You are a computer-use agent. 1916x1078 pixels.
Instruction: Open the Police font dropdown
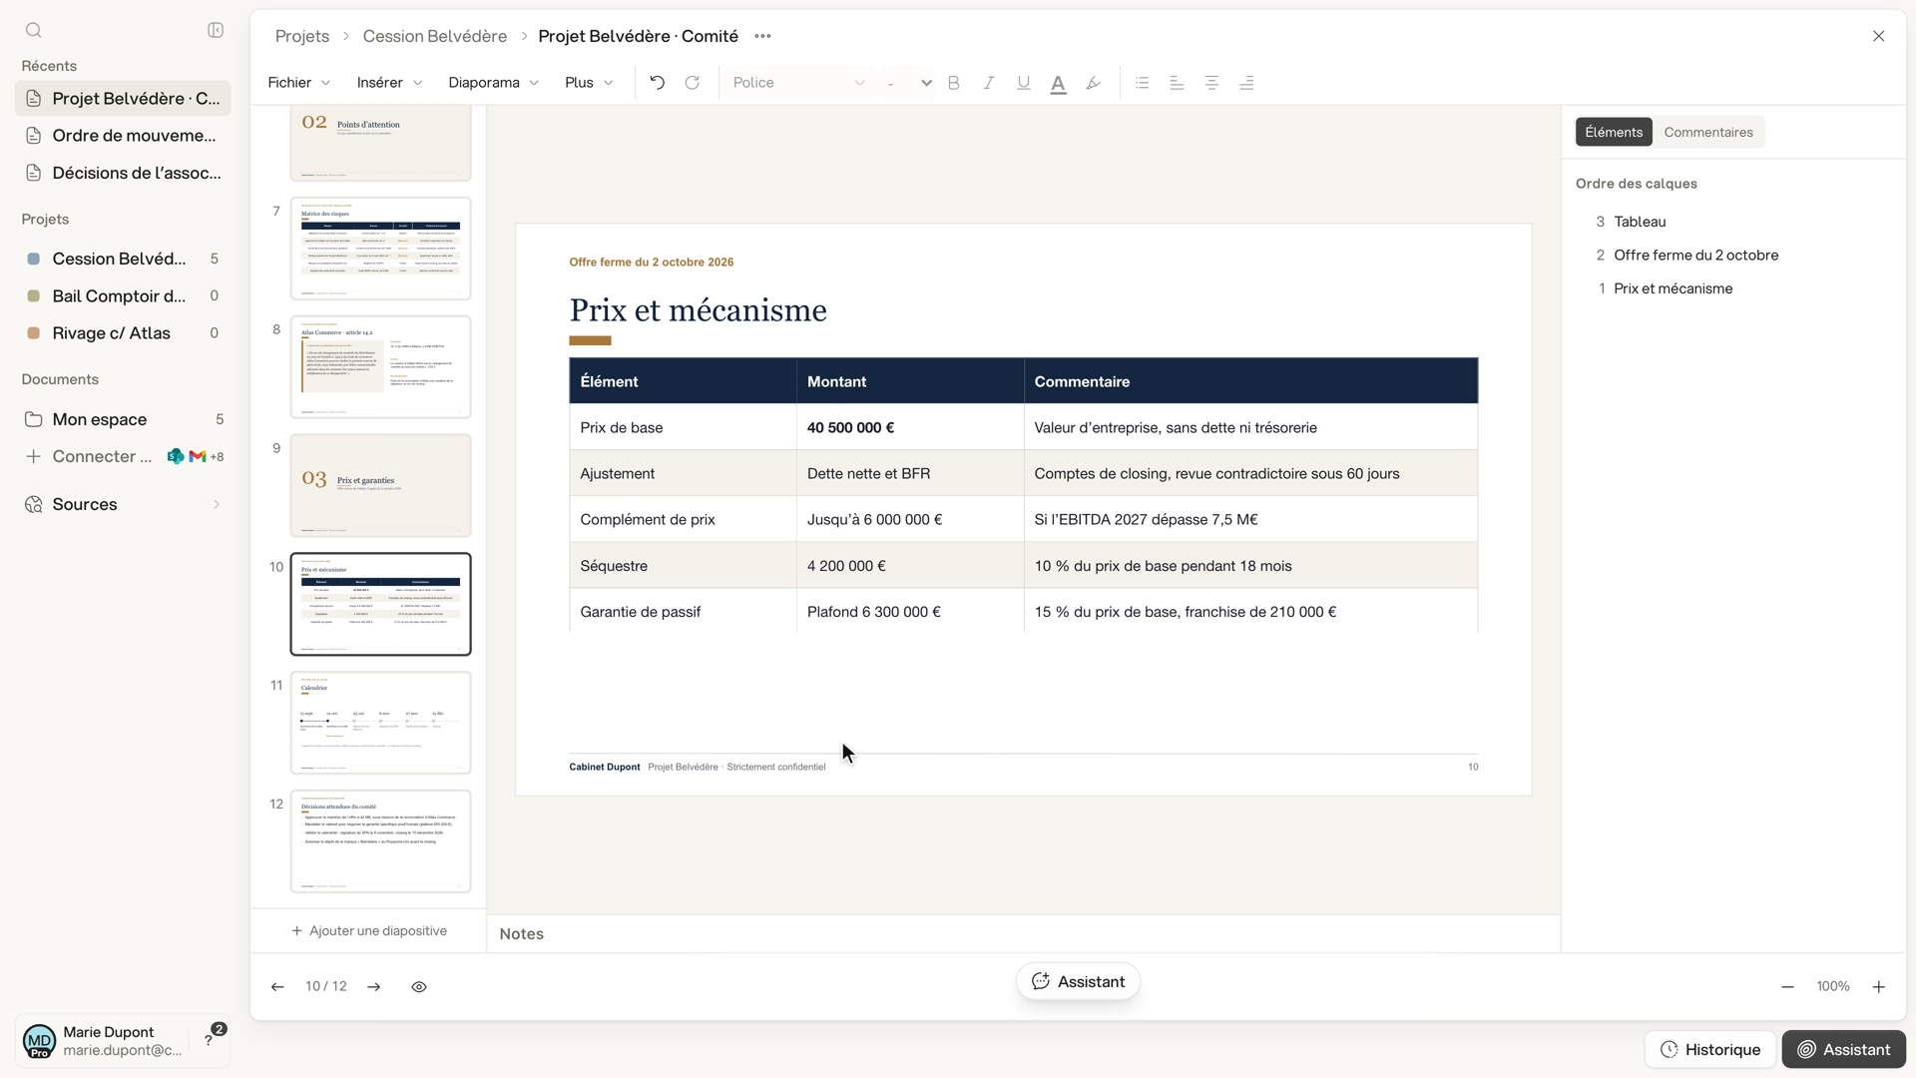798,83
